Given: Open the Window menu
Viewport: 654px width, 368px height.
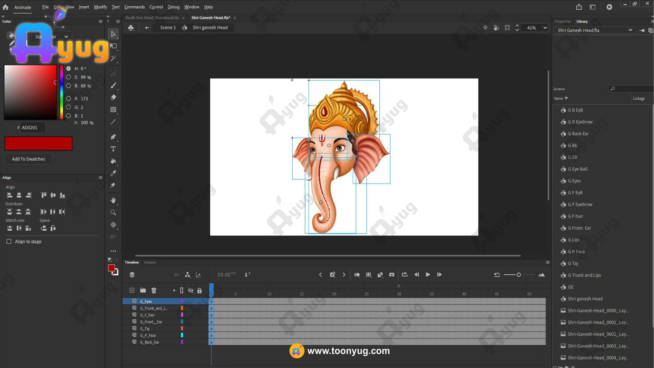Looking at the screenshot, I should tap(192, 7).
